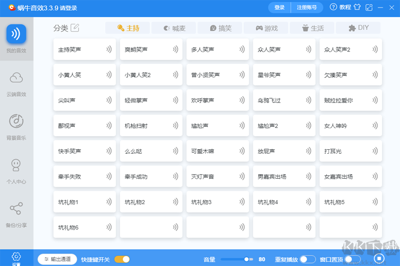Click the 牵手失败 label
Screen dimensions: 400x266
[x=69, y=177]
